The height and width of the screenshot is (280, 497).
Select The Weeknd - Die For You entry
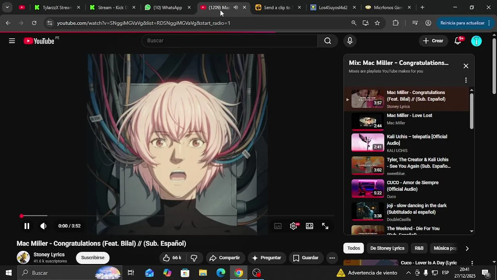click(406, 229)
